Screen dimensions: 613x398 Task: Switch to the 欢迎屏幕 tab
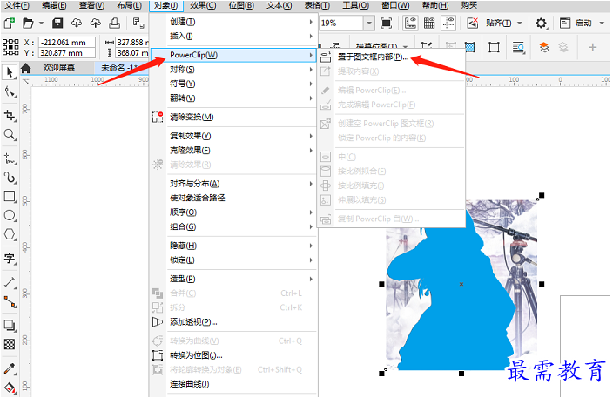coord(58,68)
